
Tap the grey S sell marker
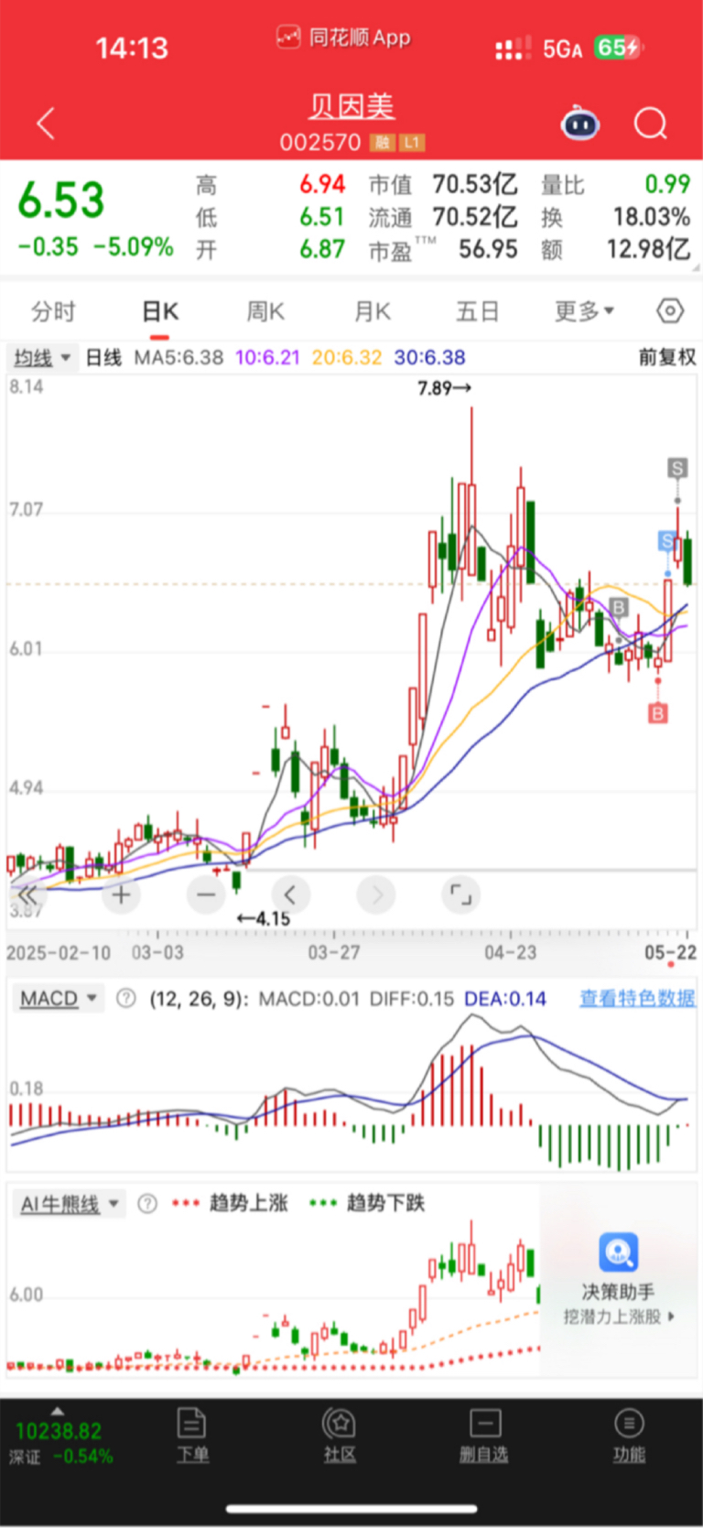[x=677, y=469]
